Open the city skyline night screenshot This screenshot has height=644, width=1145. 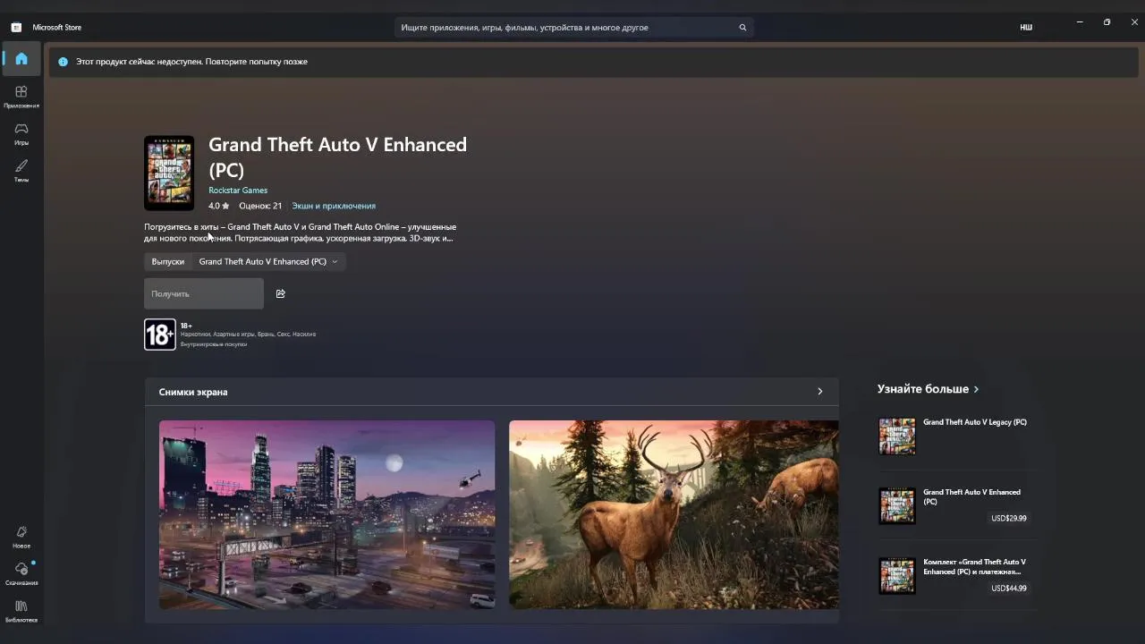(x=327, y=514)
